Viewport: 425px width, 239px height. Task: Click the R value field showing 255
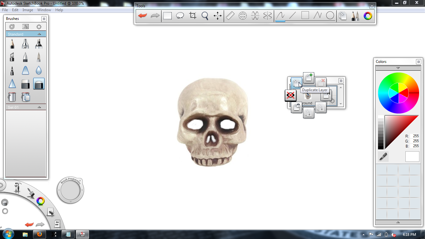[x=415, y=136]
